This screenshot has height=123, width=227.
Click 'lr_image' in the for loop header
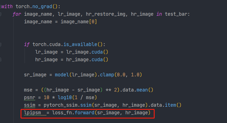tap(69, 14)
